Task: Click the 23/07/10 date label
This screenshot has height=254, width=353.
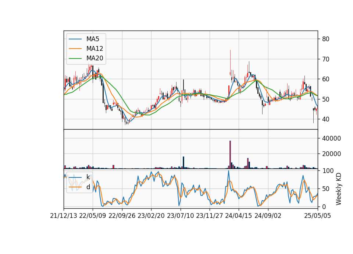Action: pyautogui.click(x=180, y=216)
